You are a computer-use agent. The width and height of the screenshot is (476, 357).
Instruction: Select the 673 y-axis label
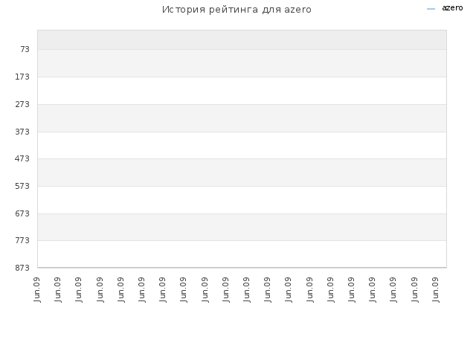22,213
